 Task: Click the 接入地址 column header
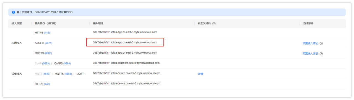[x=98, y=24]
